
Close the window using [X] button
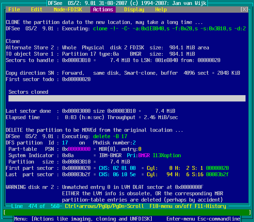coord(244,10)
